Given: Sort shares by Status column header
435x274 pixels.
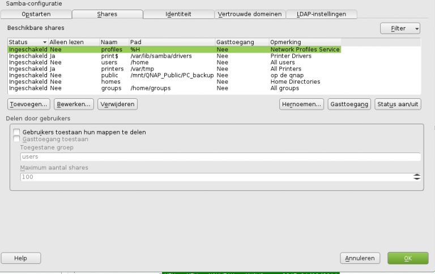Looking at the screenshot, I should 27,42.
